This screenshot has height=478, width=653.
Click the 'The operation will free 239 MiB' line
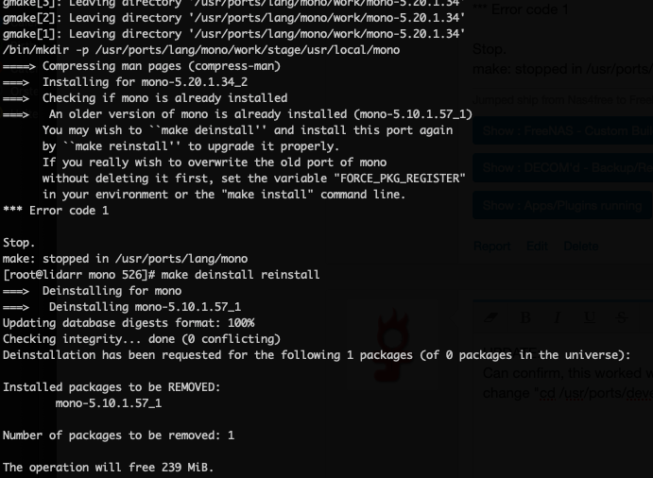point(109,468)
